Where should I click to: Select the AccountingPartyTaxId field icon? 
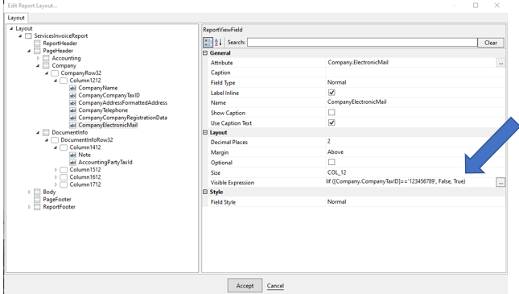(72, 163)
